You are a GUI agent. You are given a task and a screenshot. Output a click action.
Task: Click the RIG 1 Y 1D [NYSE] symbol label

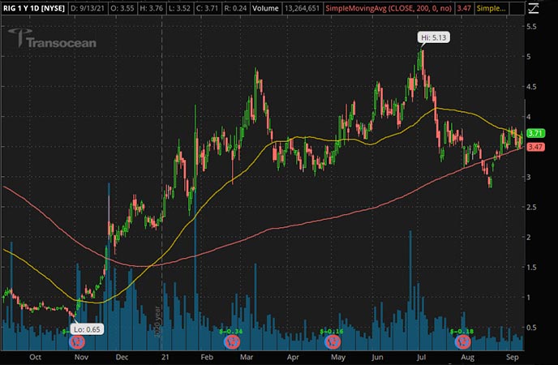pyautogui.click(x=34, y=8)
